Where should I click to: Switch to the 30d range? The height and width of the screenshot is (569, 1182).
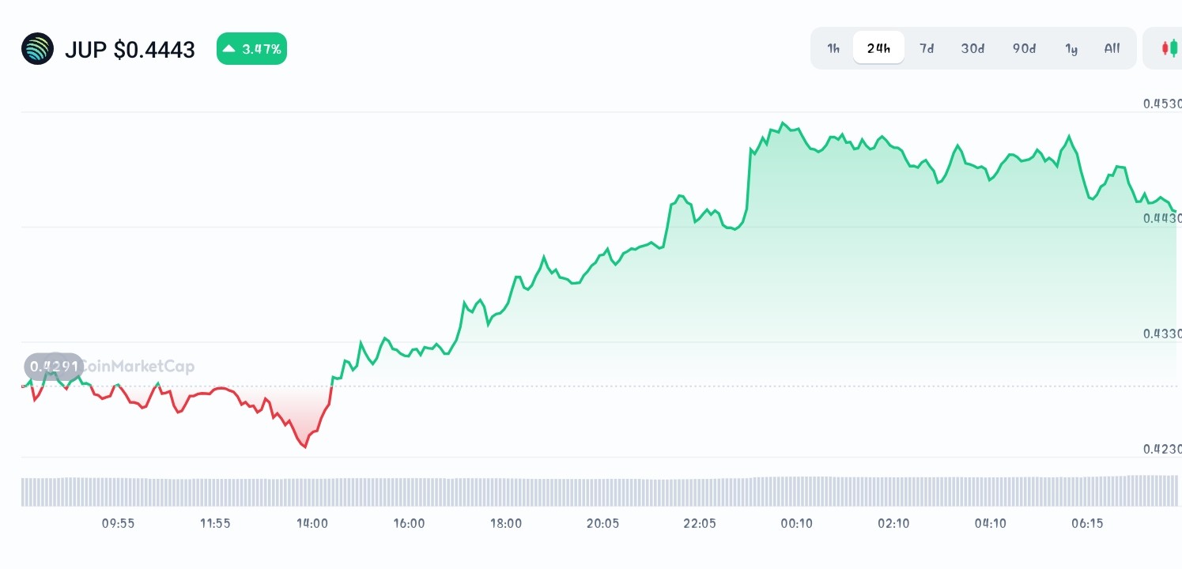coord(972,48)
